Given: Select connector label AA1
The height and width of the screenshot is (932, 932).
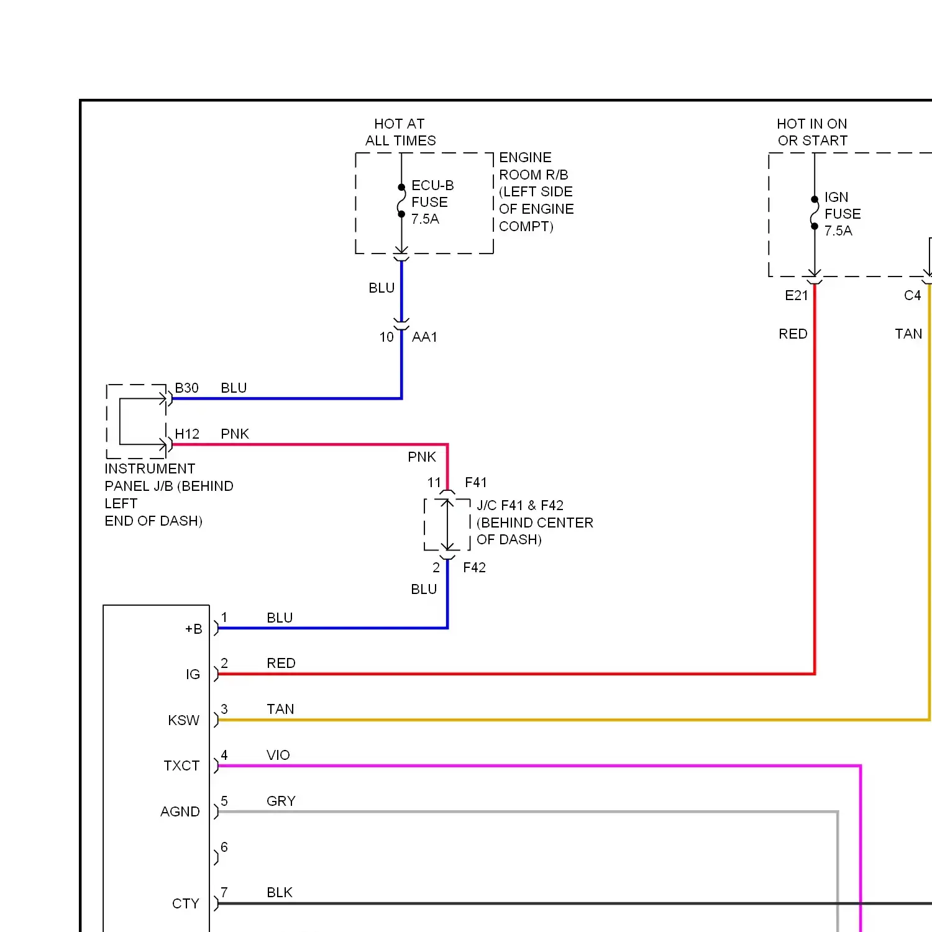Looking at the screenshot, I should tap(424, 337).
